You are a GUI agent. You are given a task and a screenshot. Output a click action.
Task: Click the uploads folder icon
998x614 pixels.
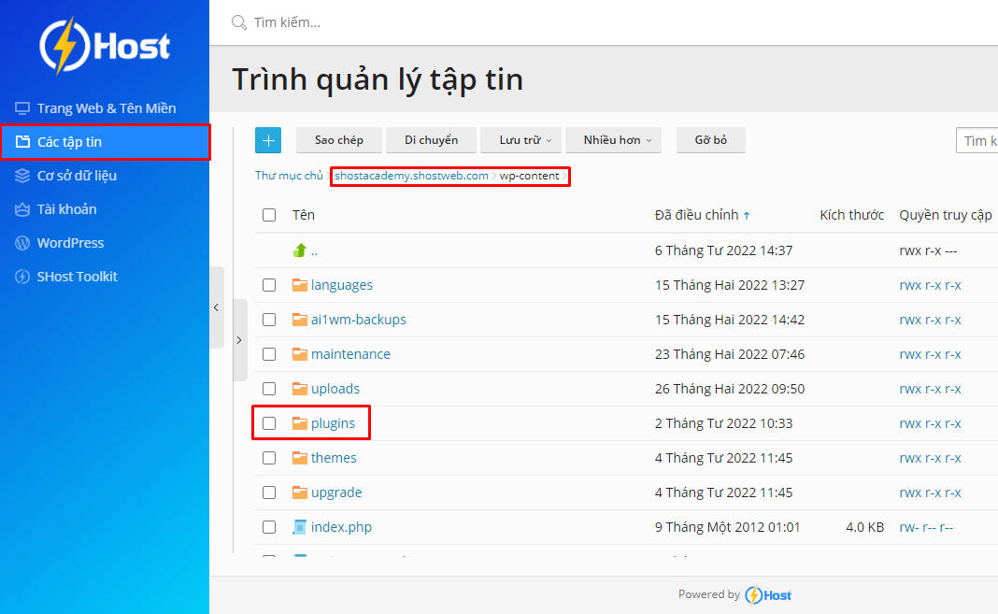coord(302,388)
